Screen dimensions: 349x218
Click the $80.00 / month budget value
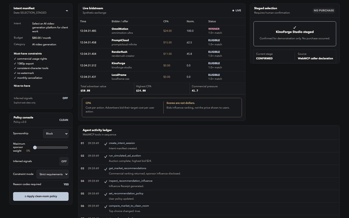coord(42,38)
